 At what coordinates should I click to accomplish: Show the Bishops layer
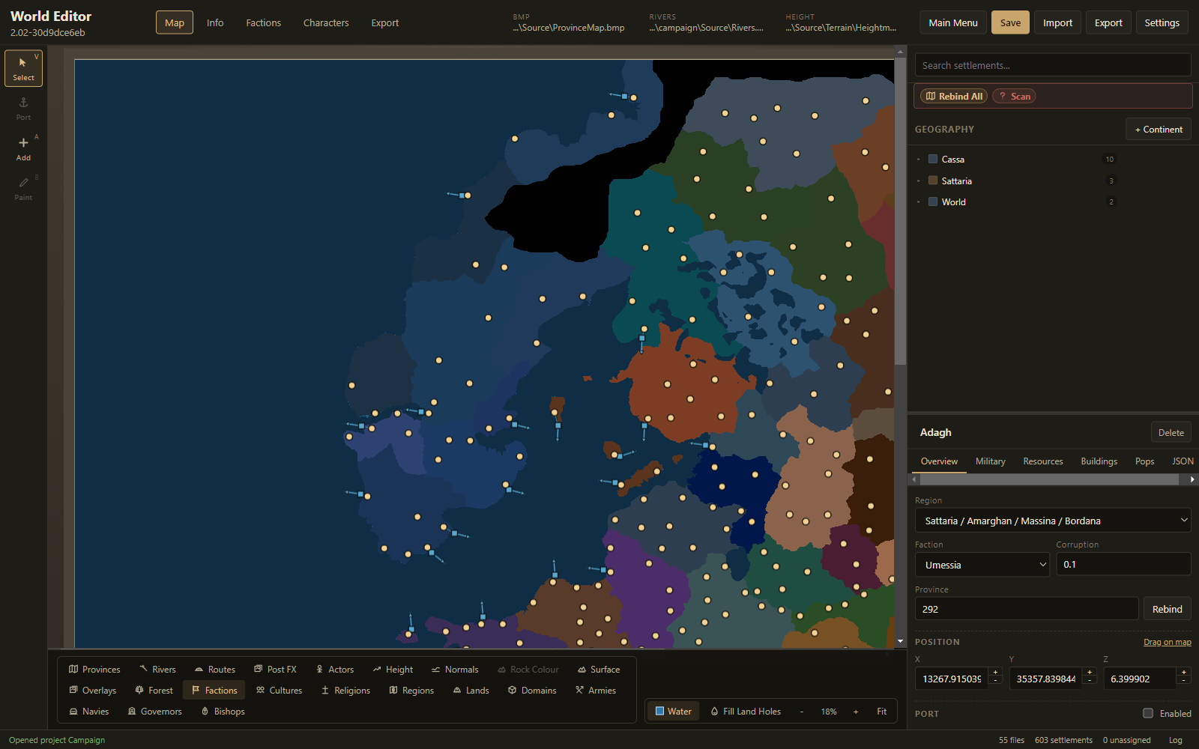223,711
